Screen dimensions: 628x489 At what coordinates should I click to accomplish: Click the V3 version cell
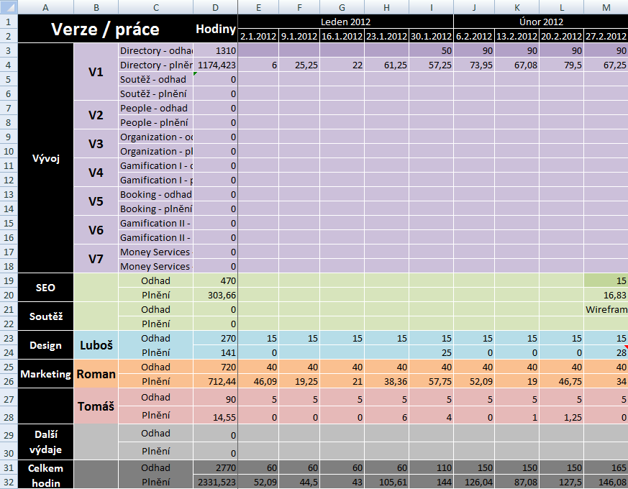click(x=96, y=144)
